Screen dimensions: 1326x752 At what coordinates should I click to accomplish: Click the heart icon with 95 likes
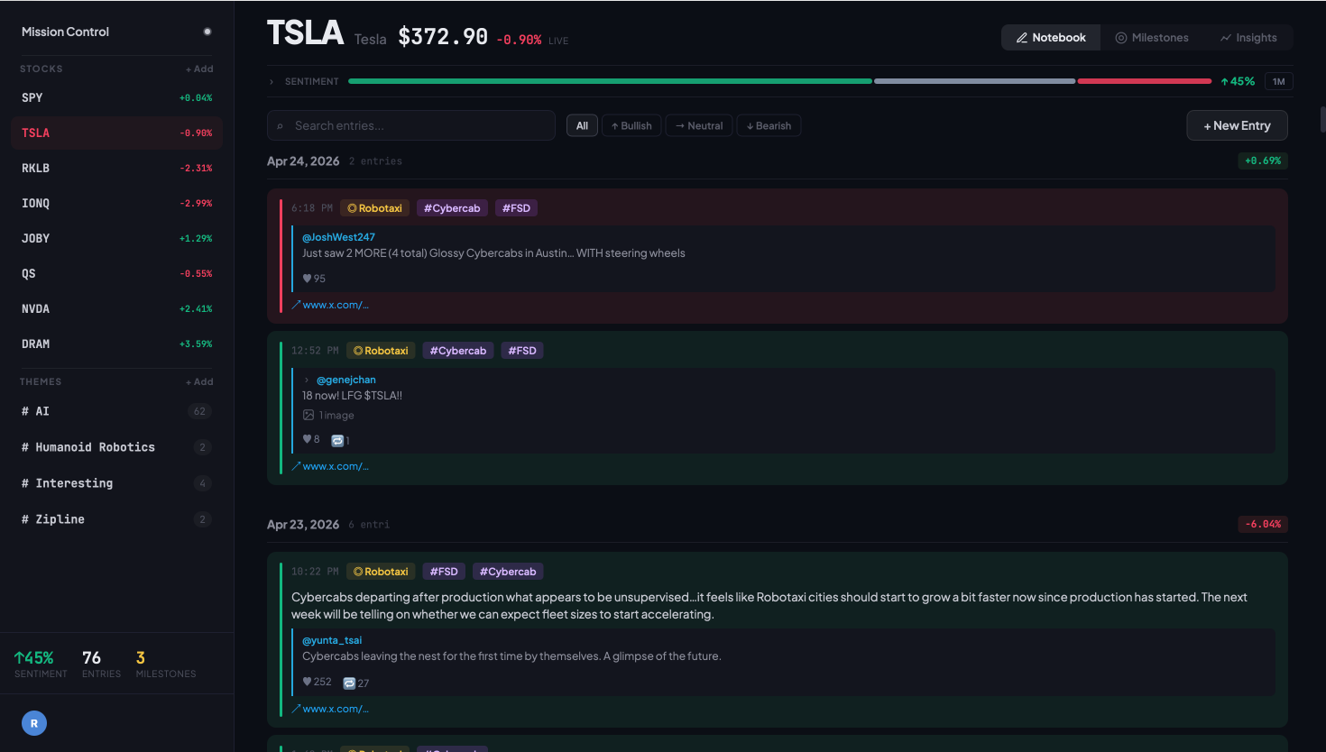click(x=307, y=279)
